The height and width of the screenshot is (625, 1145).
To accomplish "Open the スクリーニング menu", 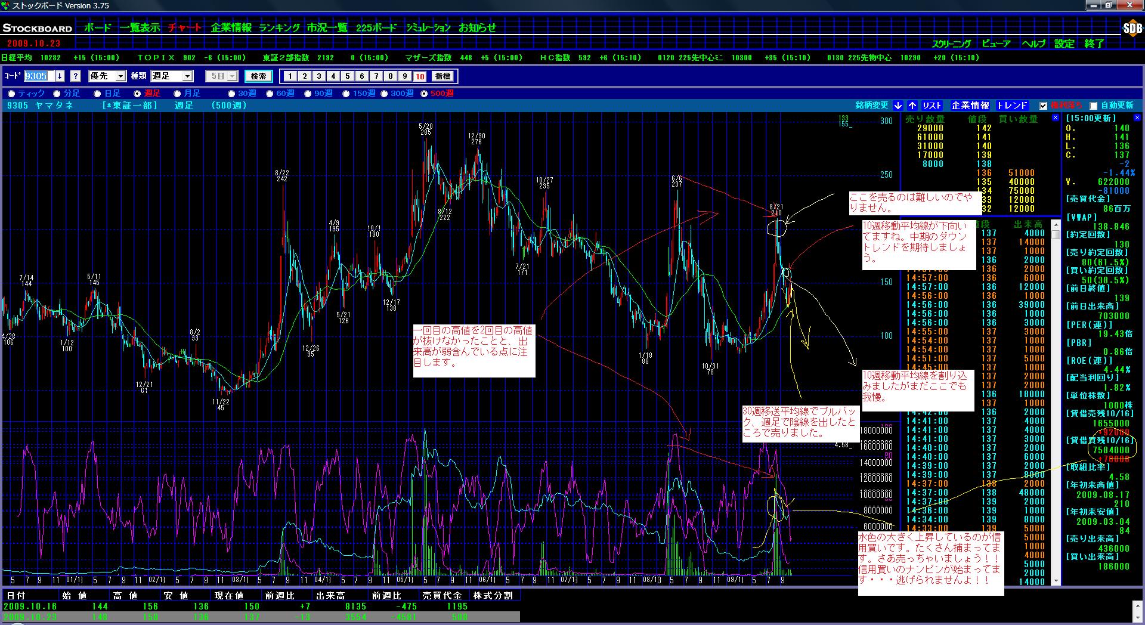I will [x=951, y=44].
